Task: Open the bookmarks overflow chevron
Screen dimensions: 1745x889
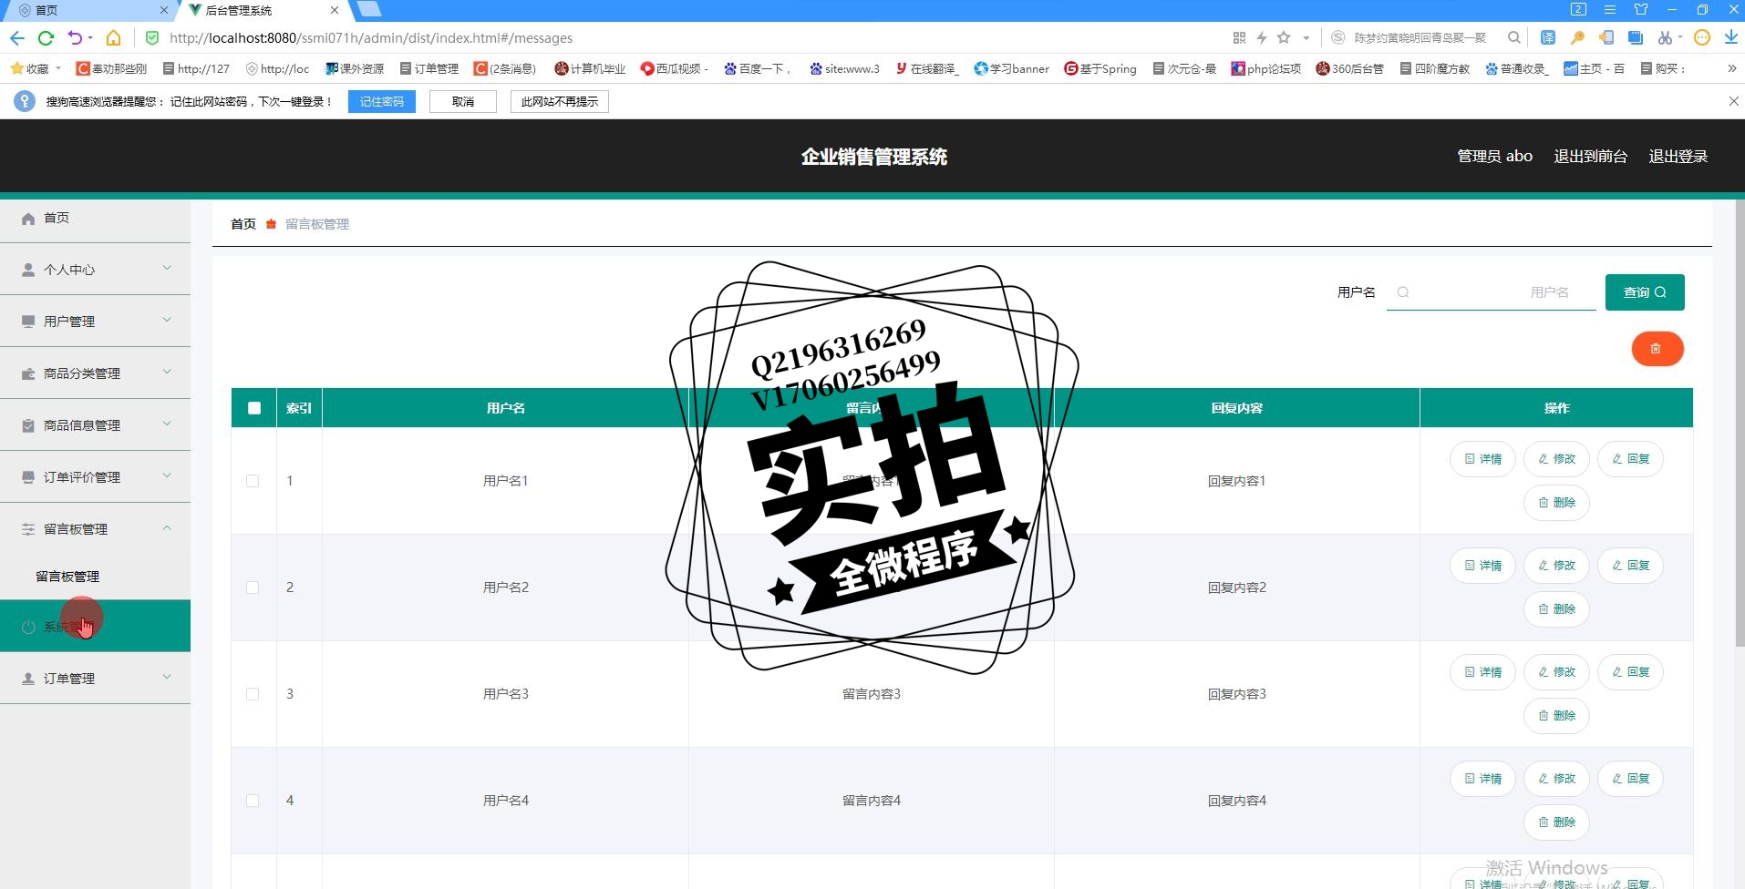Action: point(1731,68)
